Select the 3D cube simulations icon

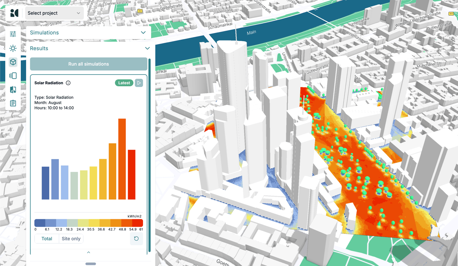(13, 62)
